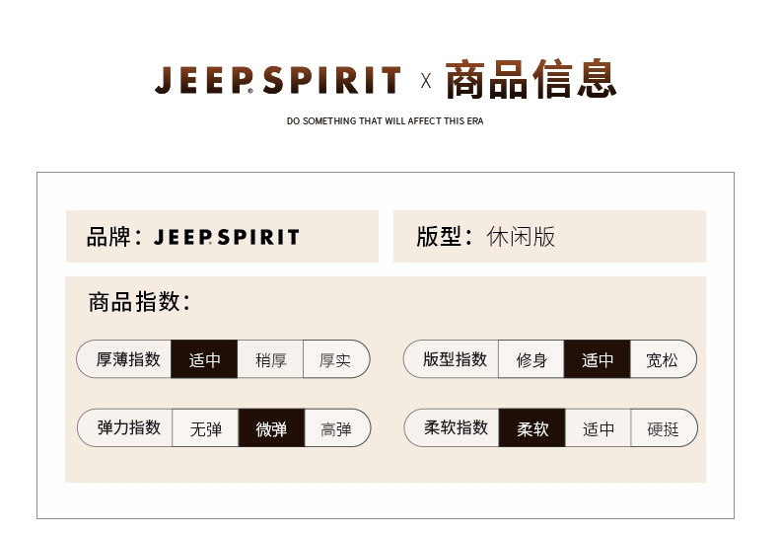Select 适中 in the 厚薄指数 row

click(204, 359)
